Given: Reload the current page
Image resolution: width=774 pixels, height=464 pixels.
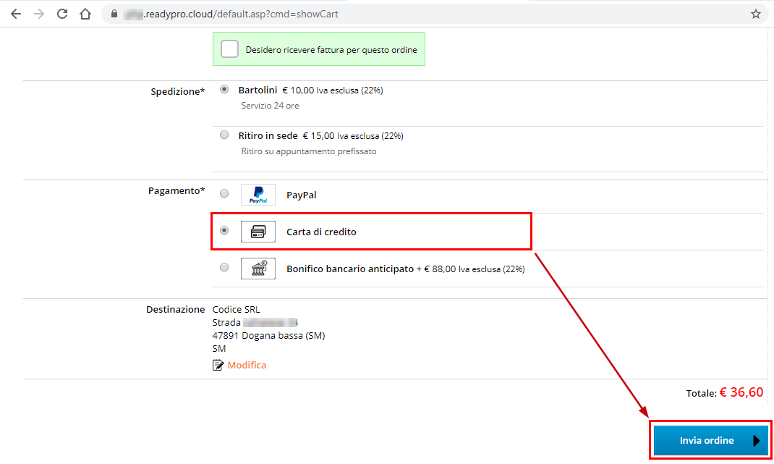Looking at the screenshot, I should point(62,14).
